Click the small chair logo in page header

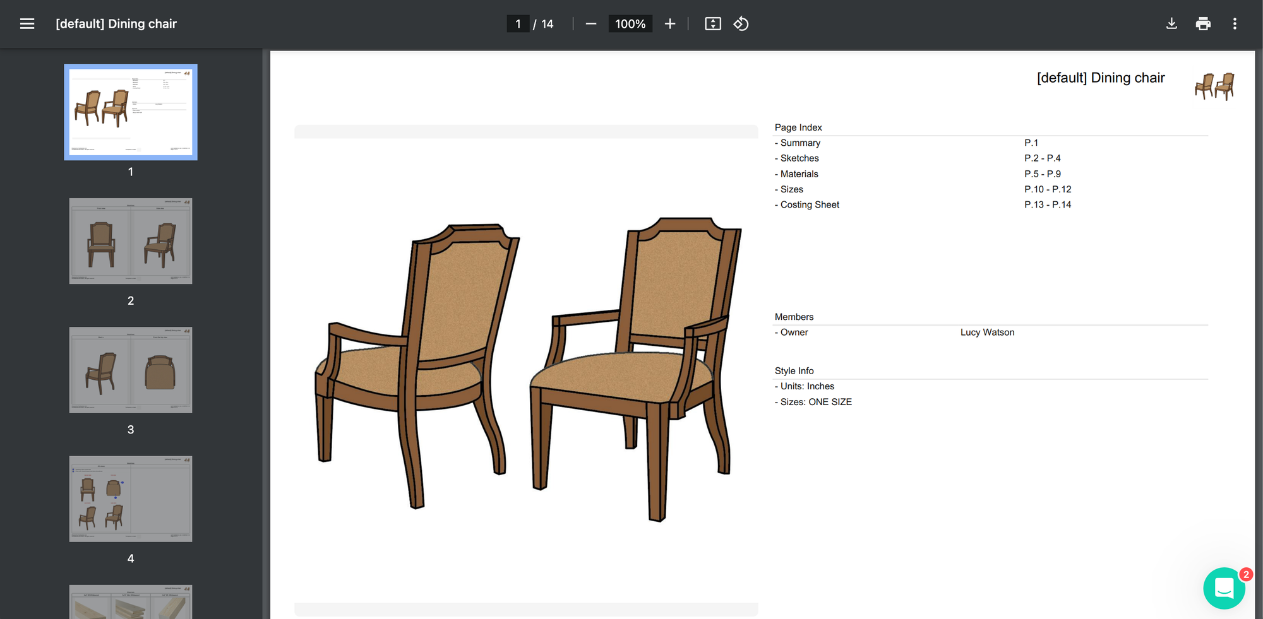pyautogui.click(x=1214, y=86)
